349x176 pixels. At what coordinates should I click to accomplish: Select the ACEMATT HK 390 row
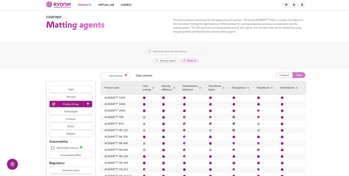click(x=203, y=137)
